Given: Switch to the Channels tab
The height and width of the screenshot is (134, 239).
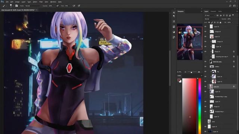Looking at the screenshot, I should (x=213, y=12).
